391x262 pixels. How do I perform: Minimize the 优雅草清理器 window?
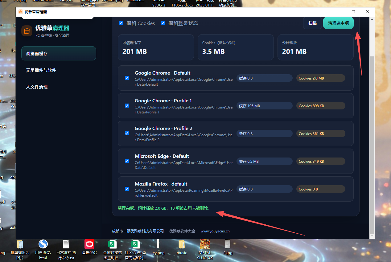[x=339, y=12]
